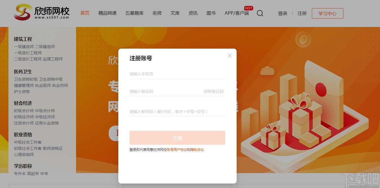Screen dimensions: 380x188
Task: Click the 登录 link
Action: click(283, 13)
